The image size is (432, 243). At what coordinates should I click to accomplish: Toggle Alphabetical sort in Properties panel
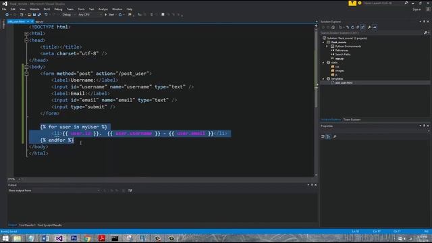click(329, 136)
